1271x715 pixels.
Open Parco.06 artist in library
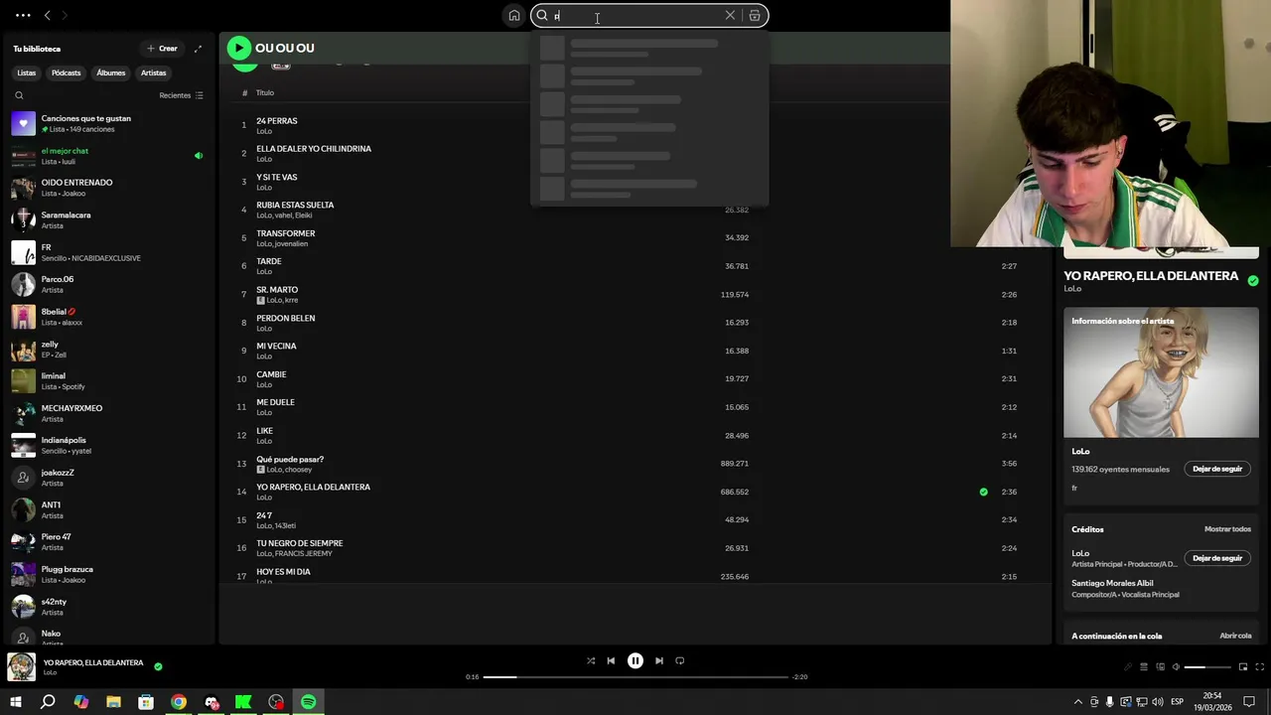pos(107,284)
